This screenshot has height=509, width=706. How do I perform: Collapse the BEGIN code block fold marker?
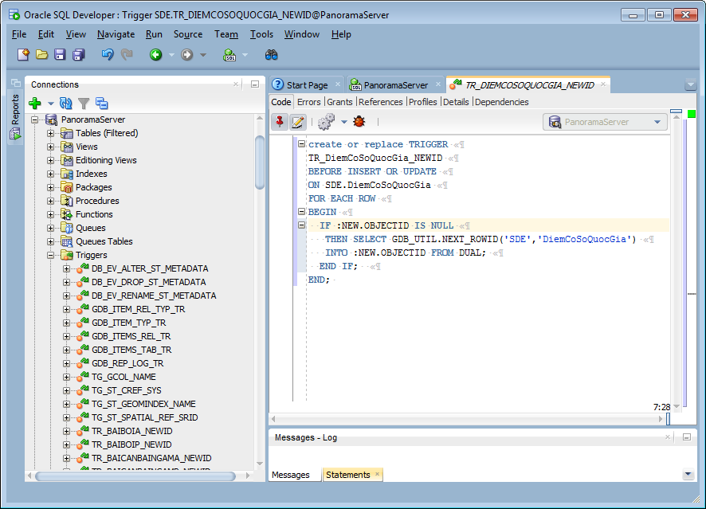point(301,212)
